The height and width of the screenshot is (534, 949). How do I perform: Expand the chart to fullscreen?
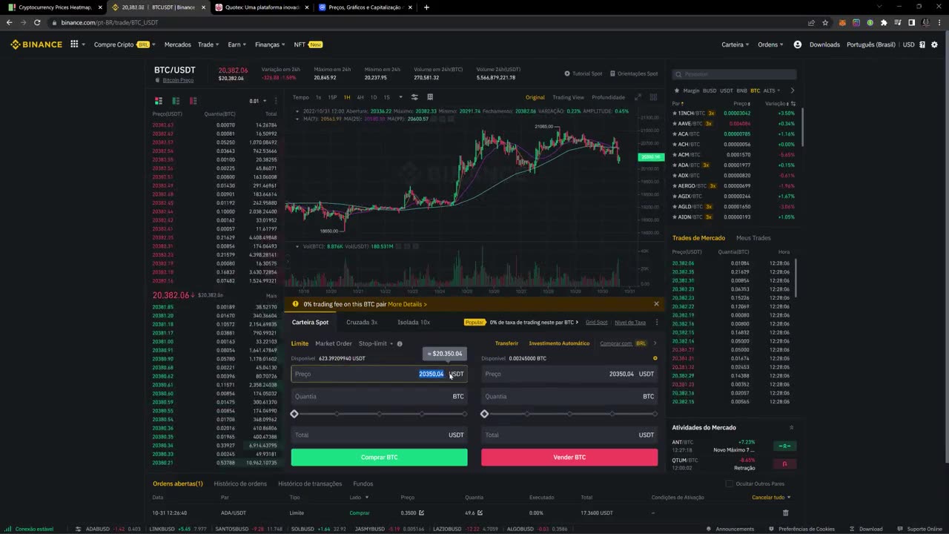(637, 97)
